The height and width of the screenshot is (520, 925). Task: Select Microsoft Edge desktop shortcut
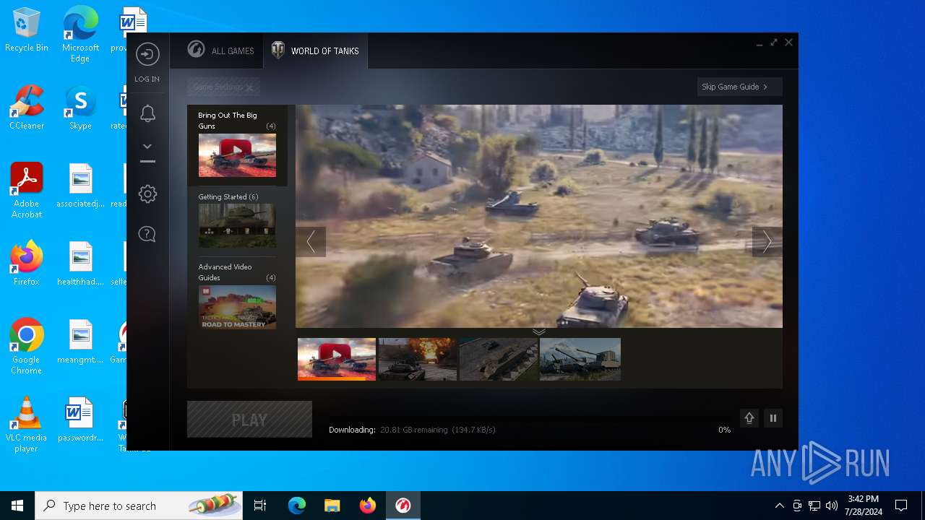pos(80,35)
